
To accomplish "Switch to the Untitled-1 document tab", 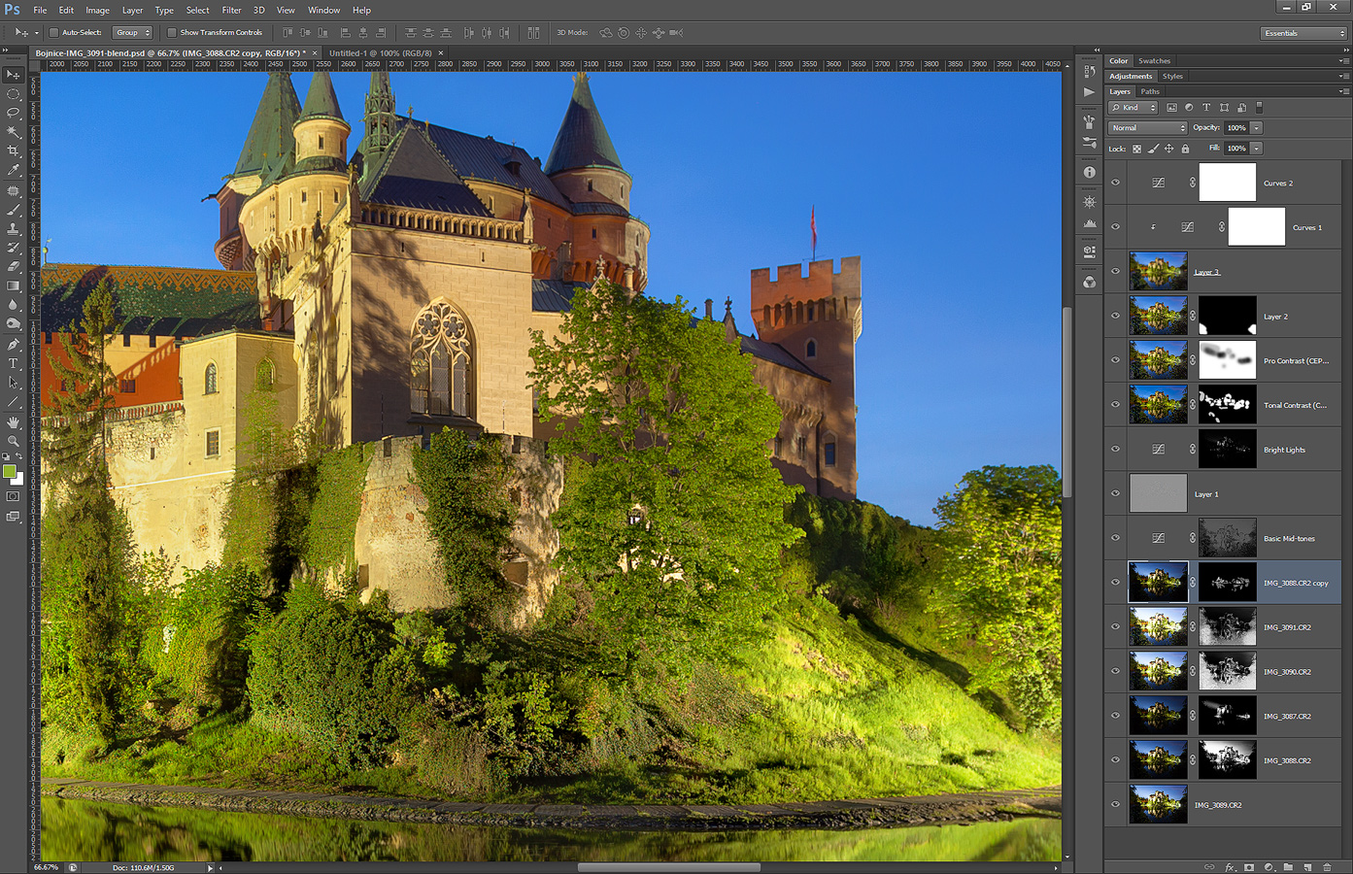I will [x=381, y=53].
